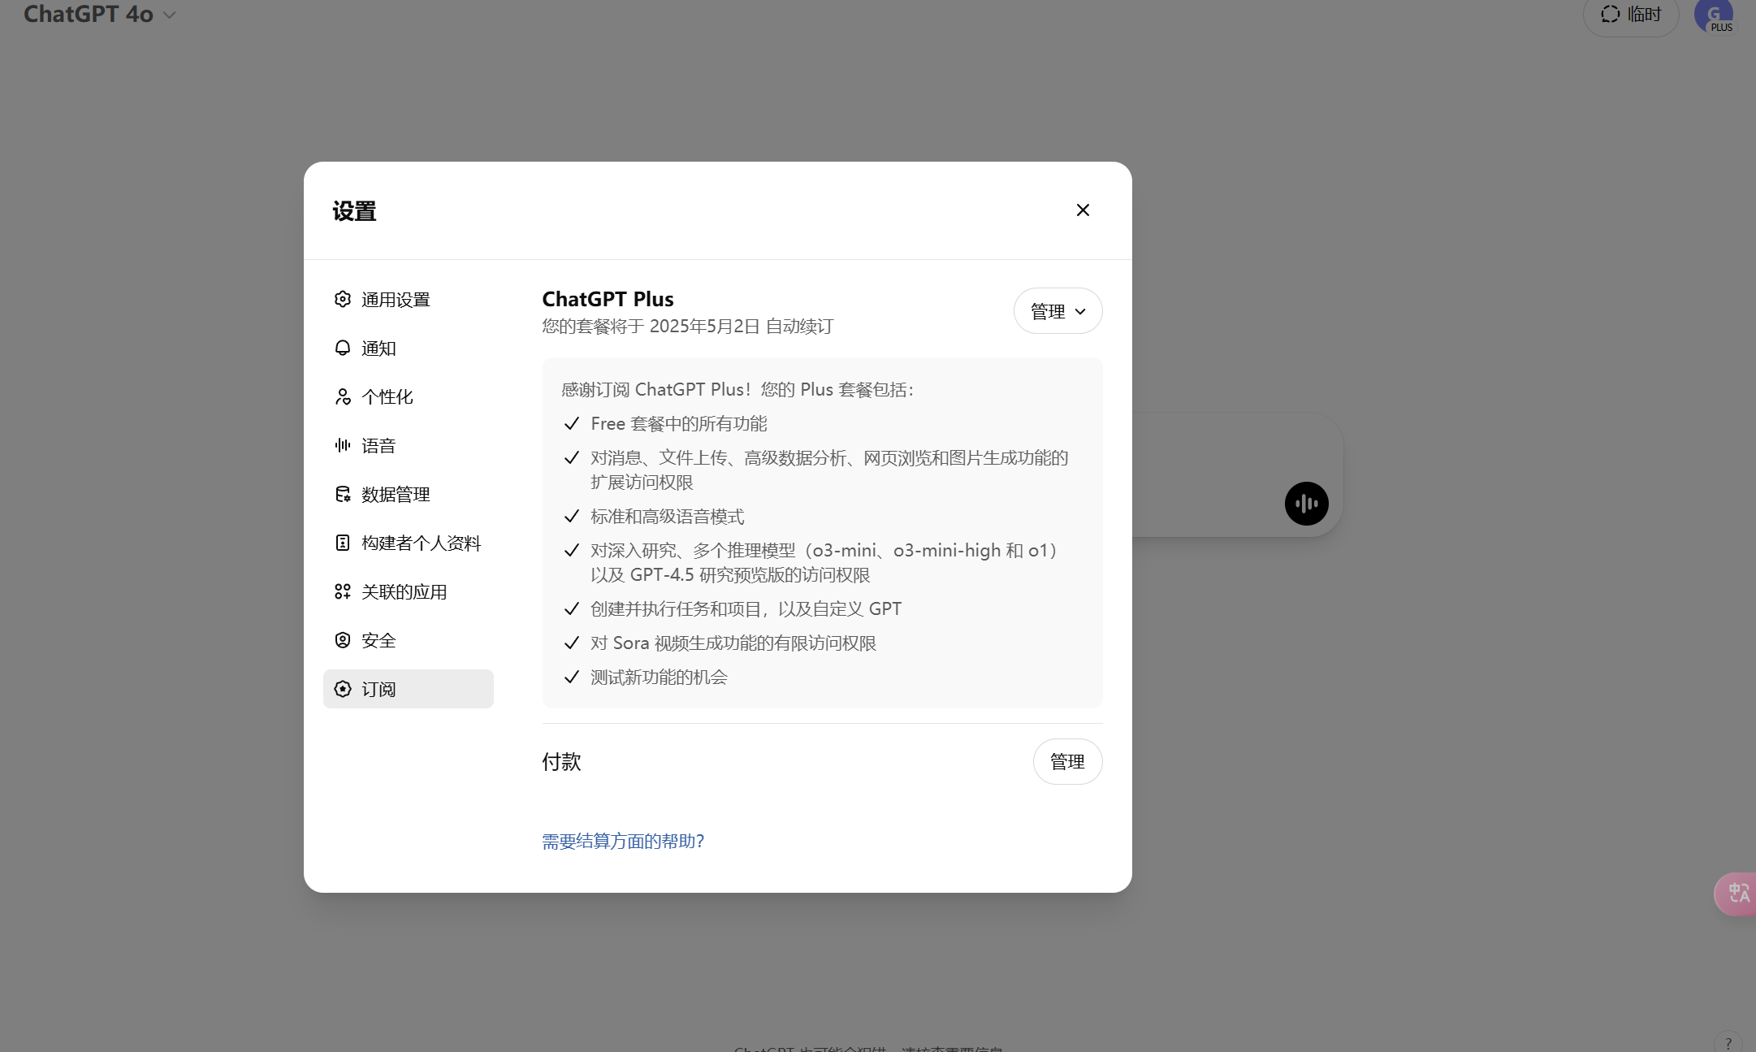Toggle the 临时 temporary chat button
The width and height of the screenshot is (1756, 1052).
tap(1631, 15)
